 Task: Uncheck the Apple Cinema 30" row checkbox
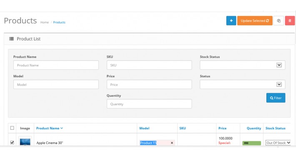click(x=12, y=142)
